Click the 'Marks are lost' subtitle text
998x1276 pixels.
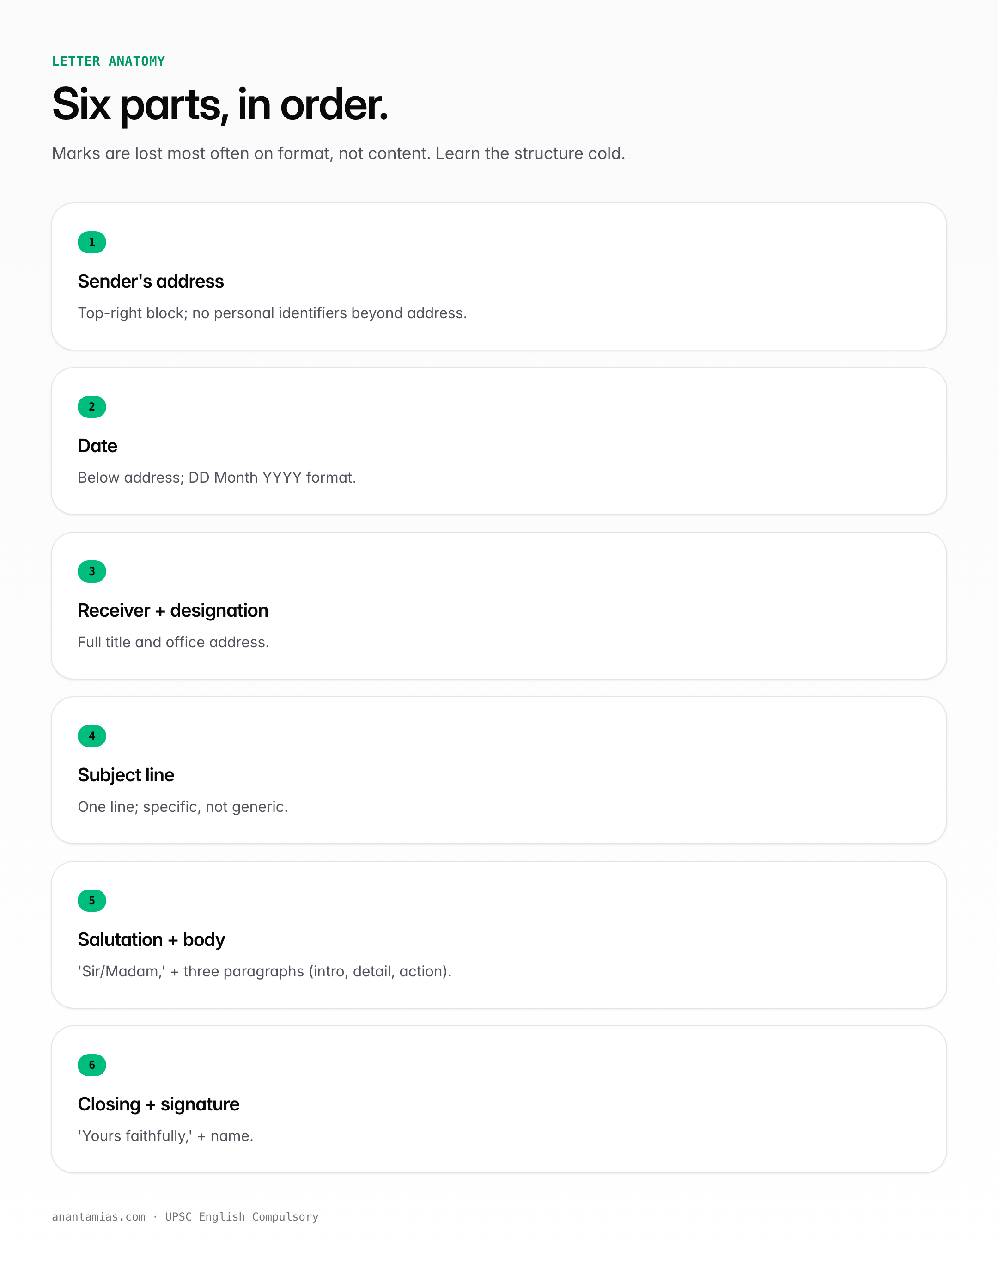click(x=338, y=153)
